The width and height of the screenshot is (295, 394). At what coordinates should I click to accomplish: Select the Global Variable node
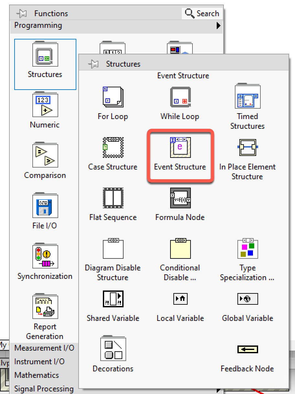click(x=247, y=299)
